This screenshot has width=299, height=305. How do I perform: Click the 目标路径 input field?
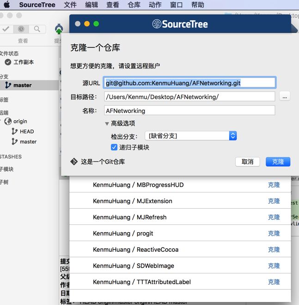[x=189, y=96]
